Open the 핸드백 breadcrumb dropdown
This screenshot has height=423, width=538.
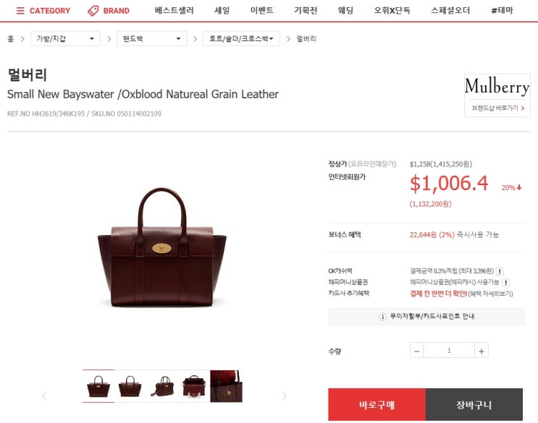pos(151,39)
